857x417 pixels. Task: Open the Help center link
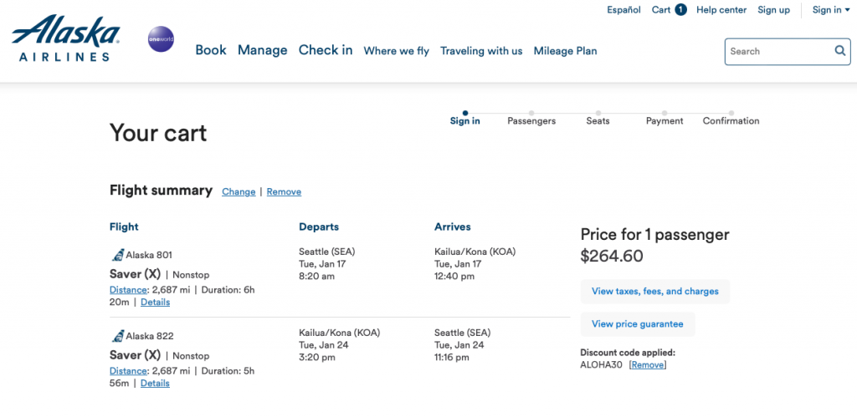721,10
